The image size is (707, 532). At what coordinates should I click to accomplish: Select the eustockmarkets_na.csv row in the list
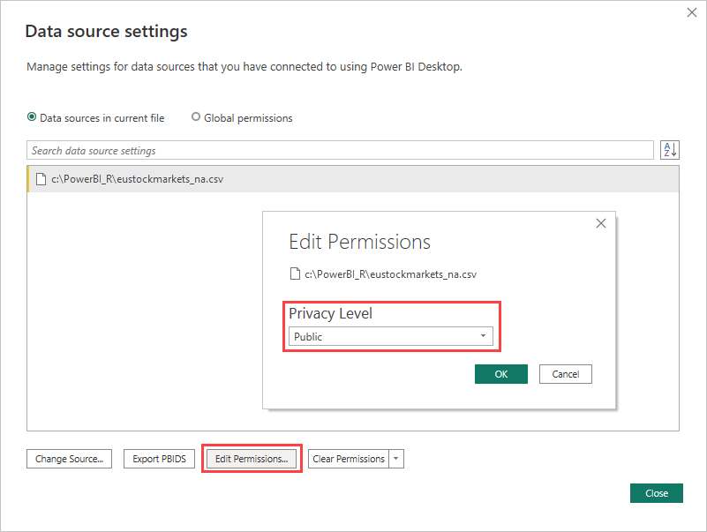(x=353, y=180)
